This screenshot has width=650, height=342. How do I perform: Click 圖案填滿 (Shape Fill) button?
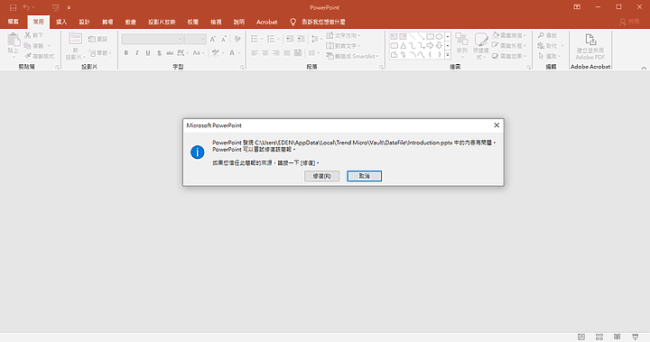tap(509, 35)
